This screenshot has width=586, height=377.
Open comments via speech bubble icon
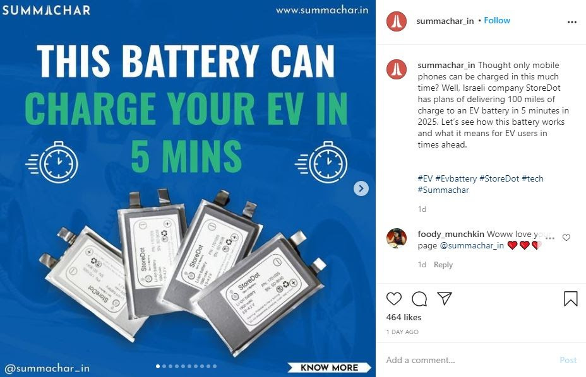pos(419,299)
